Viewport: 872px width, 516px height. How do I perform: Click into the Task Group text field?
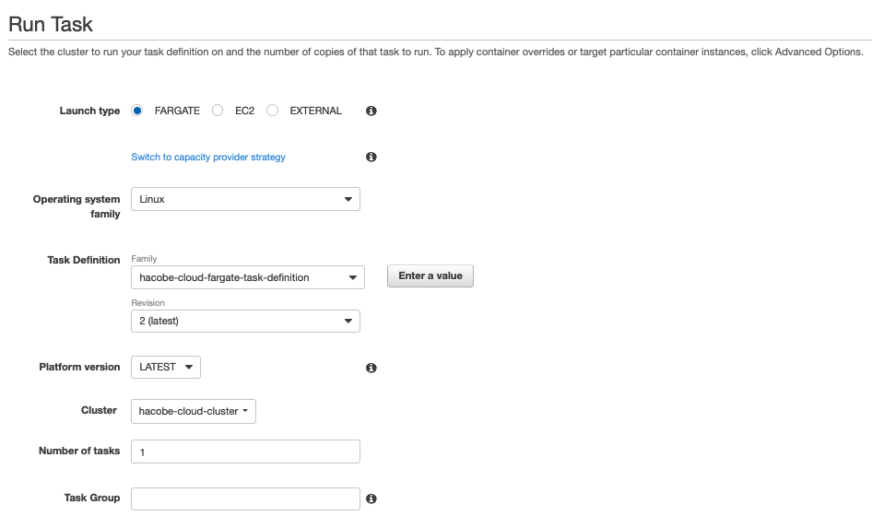pos(245,498)
